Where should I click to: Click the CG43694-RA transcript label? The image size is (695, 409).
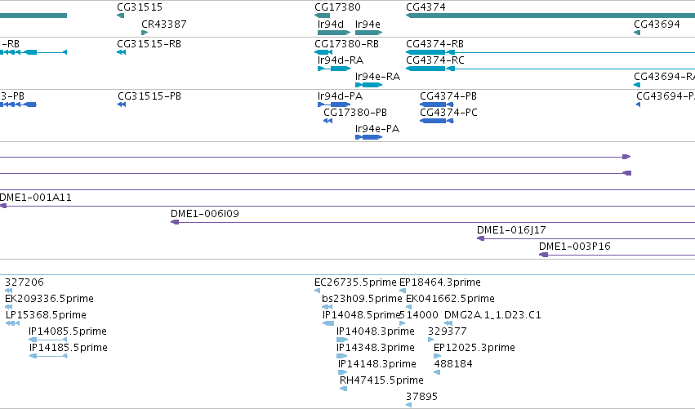coord(665,77)
